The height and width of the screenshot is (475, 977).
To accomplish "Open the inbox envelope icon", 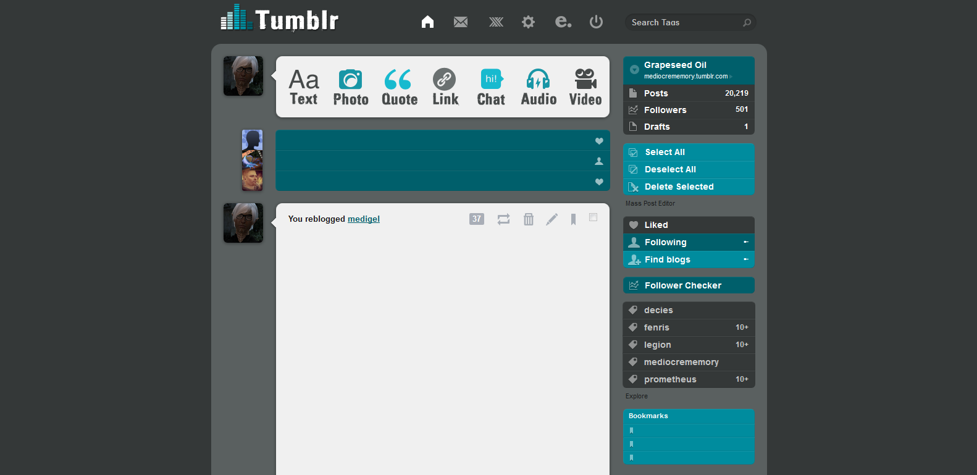I will (461, 22).
